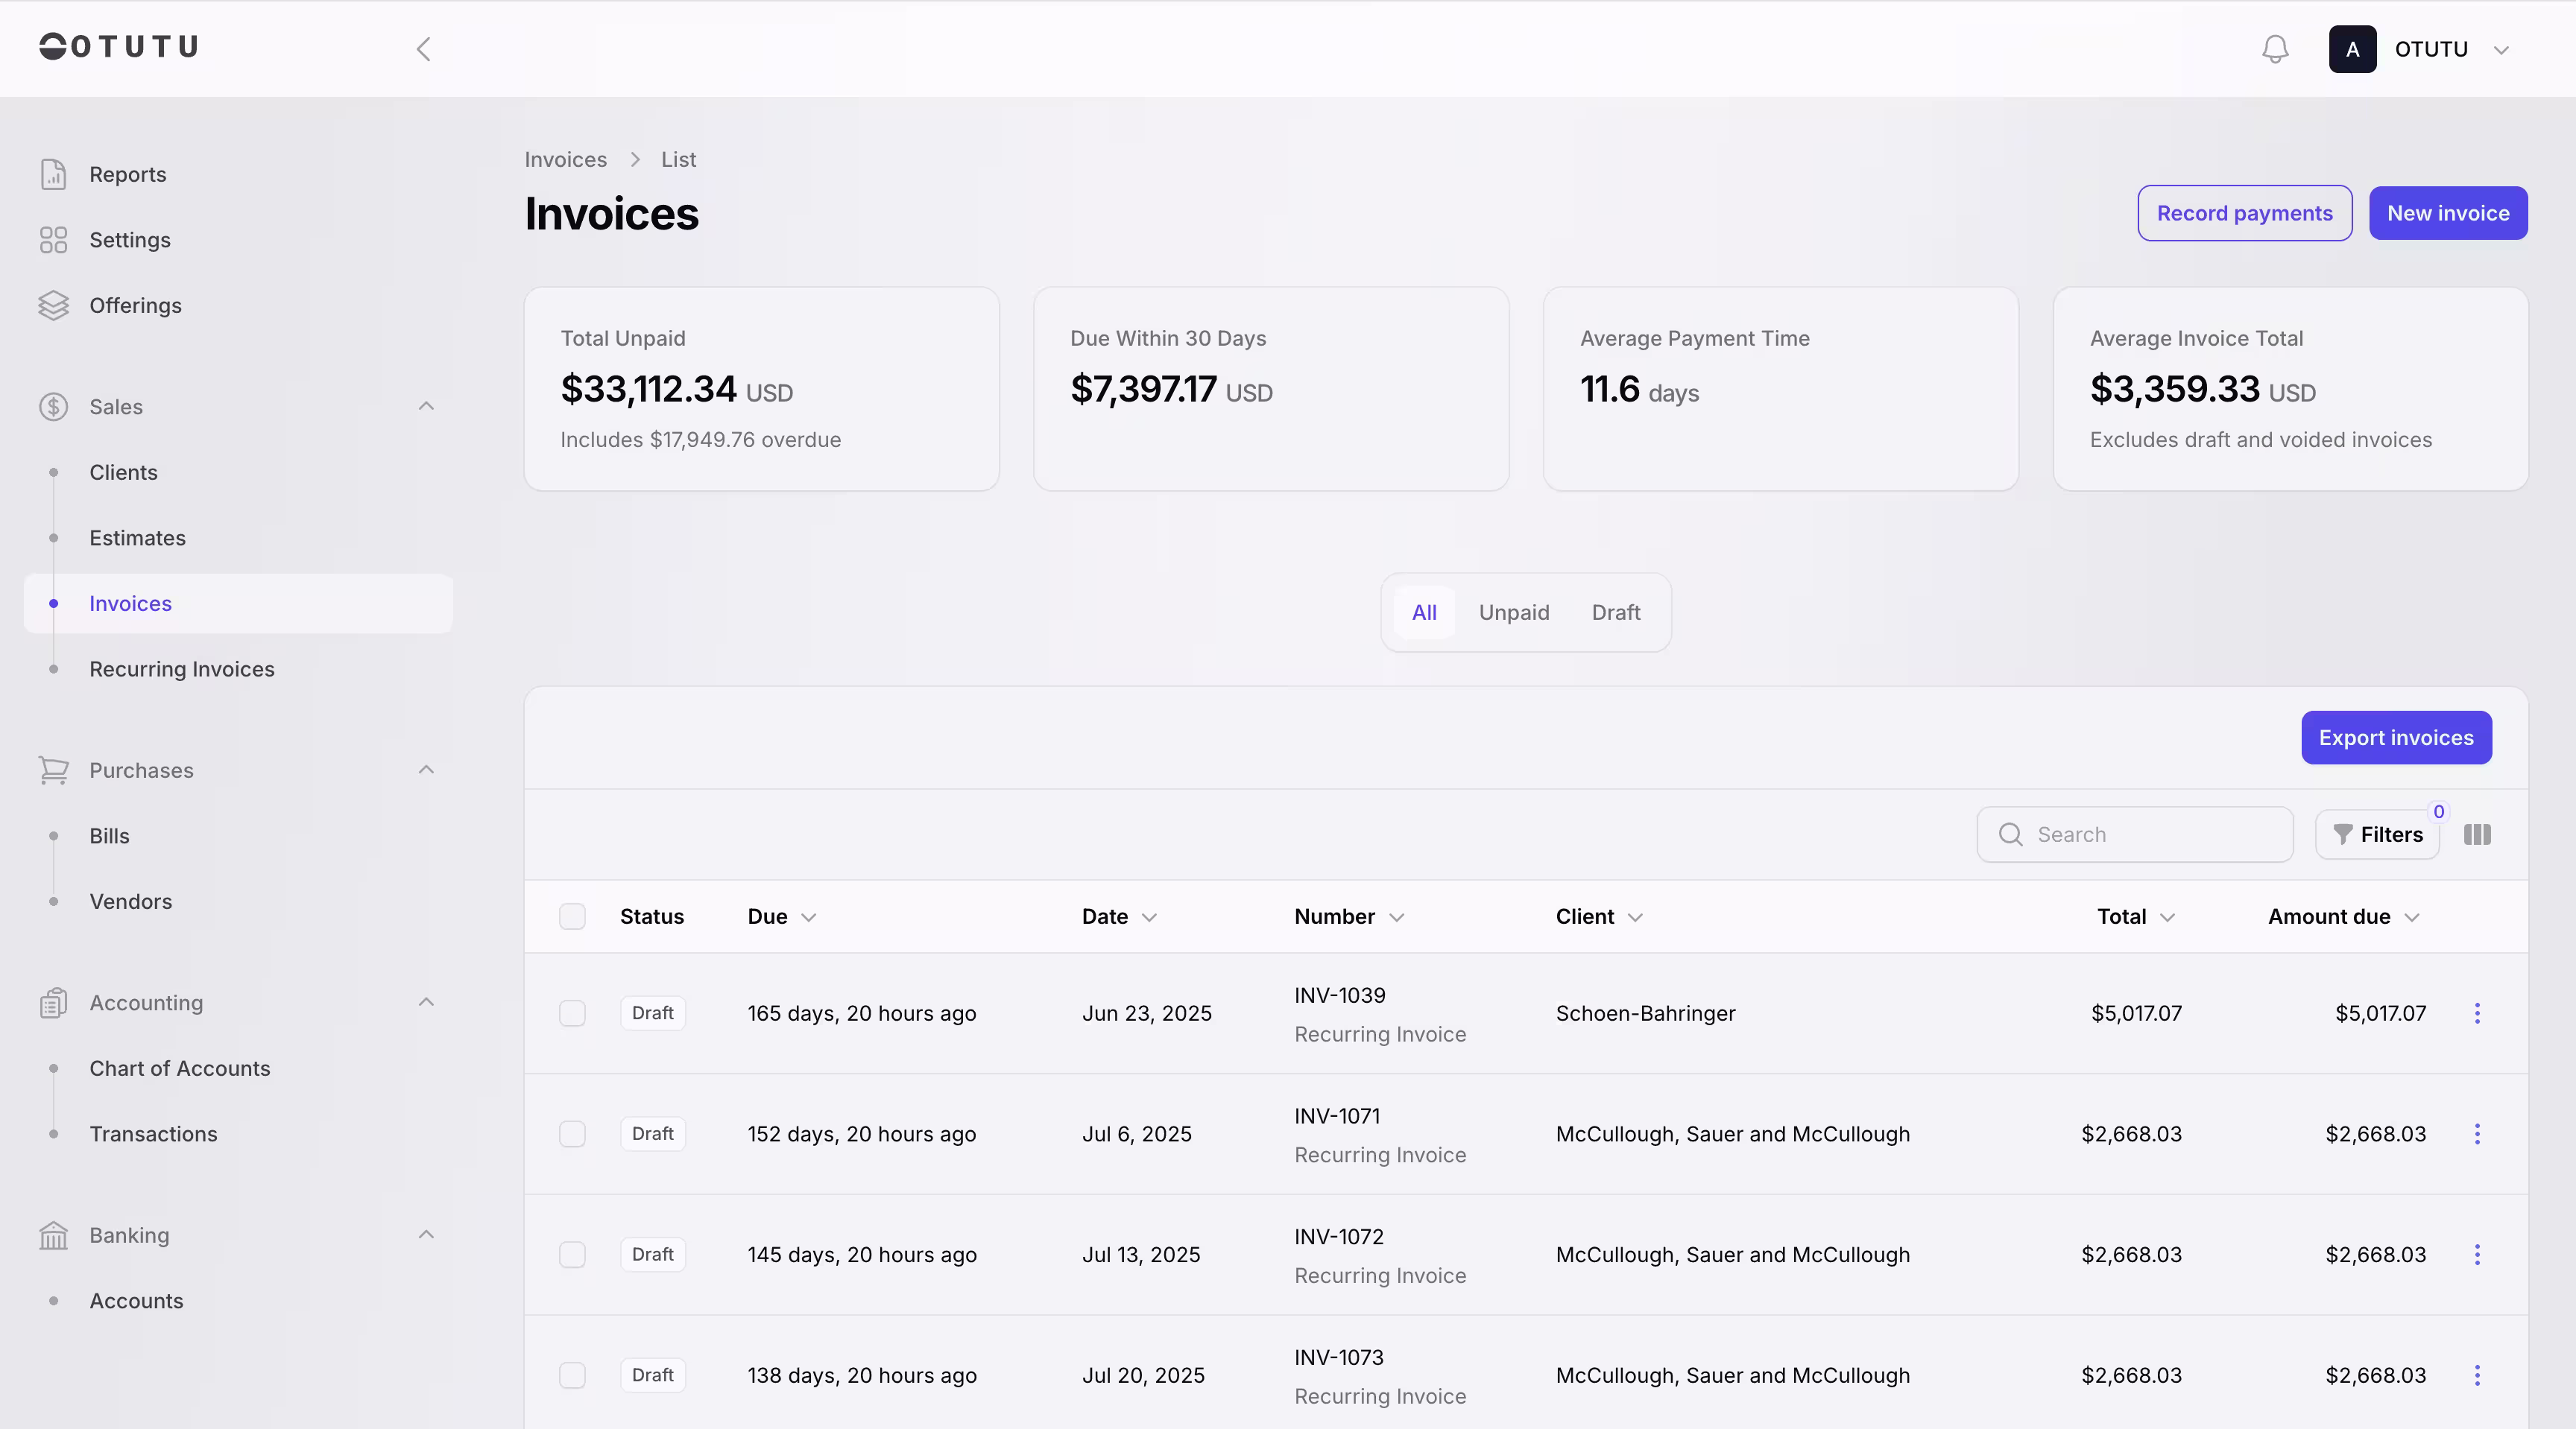Open the Filters panel
Screen dimensions: 2576x1429
point(2378,834)
